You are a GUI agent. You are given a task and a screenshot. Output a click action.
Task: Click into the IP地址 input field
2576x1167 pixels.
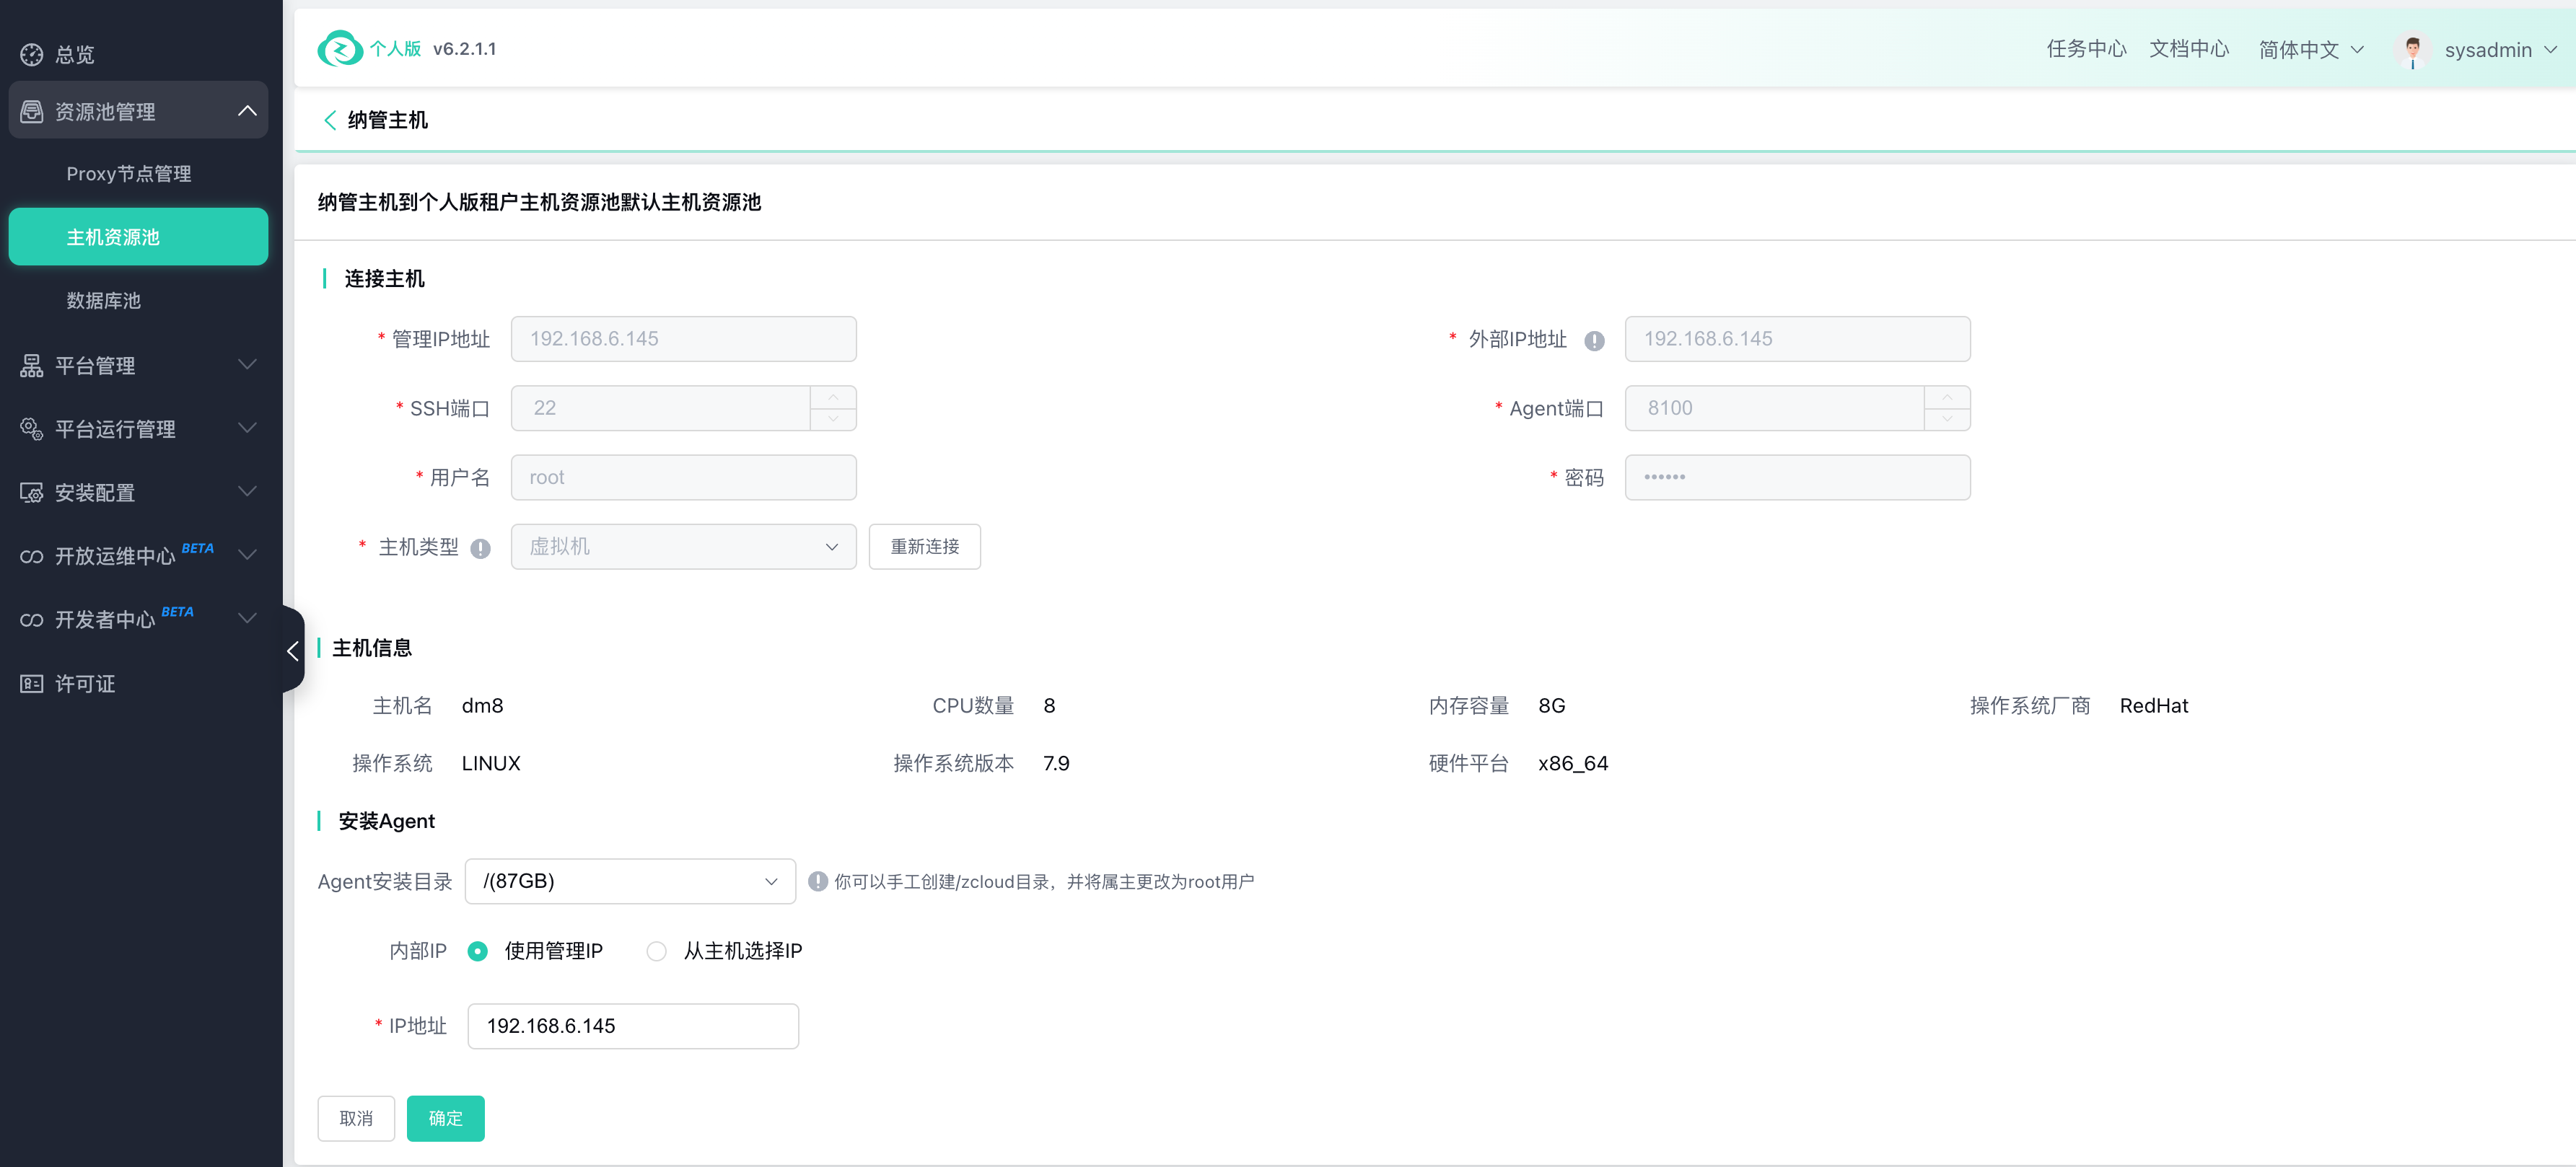(632, 1026)
